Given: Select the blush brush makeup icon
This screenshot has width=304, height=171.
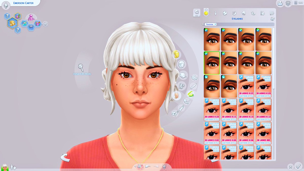Looking at the screenshot, I should [x=186, y=101].
